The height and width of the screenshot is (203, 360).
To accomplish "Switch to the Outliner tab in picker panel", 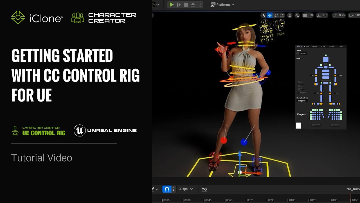I will tap(323, 47).
